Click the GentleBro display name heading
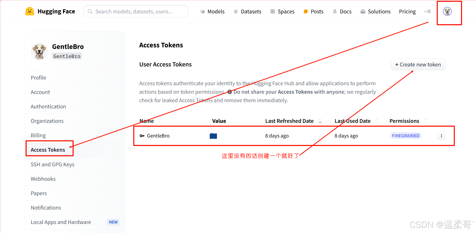Screen dimensions: 476x233 tap(68, 47)
